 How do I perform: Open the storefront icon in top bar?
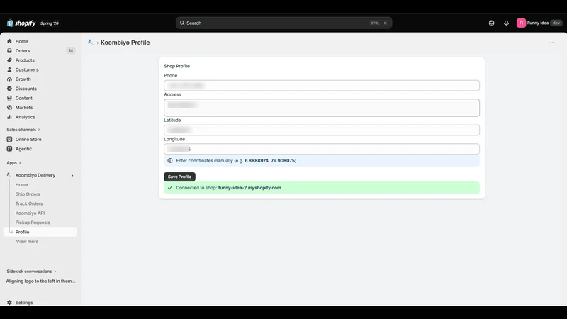(x=491, y=23)
